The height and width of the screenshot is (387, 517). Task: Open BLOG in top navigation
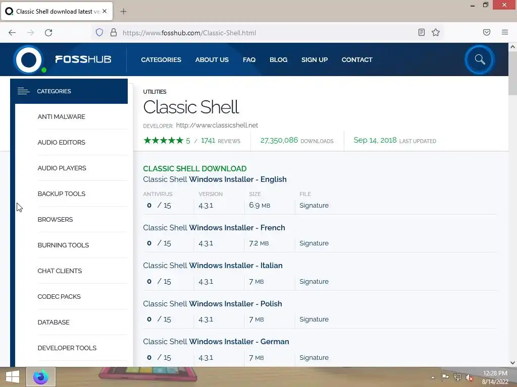click(279, 60)
